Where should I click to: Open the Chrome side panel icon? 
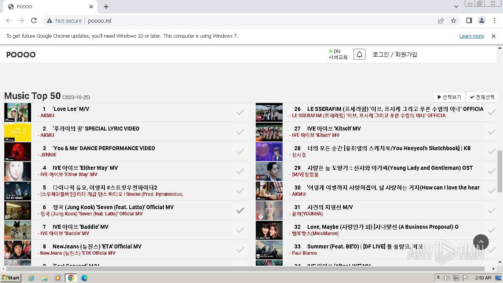469,20
